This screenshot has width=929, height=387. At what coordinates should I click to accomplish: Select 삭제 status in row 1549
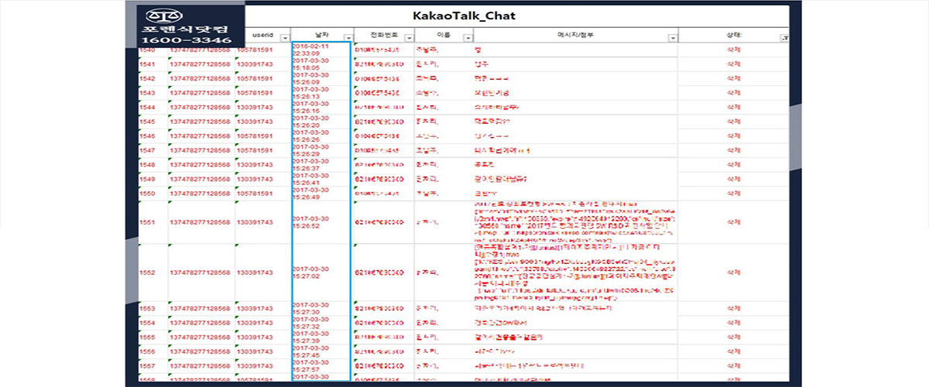734,179
